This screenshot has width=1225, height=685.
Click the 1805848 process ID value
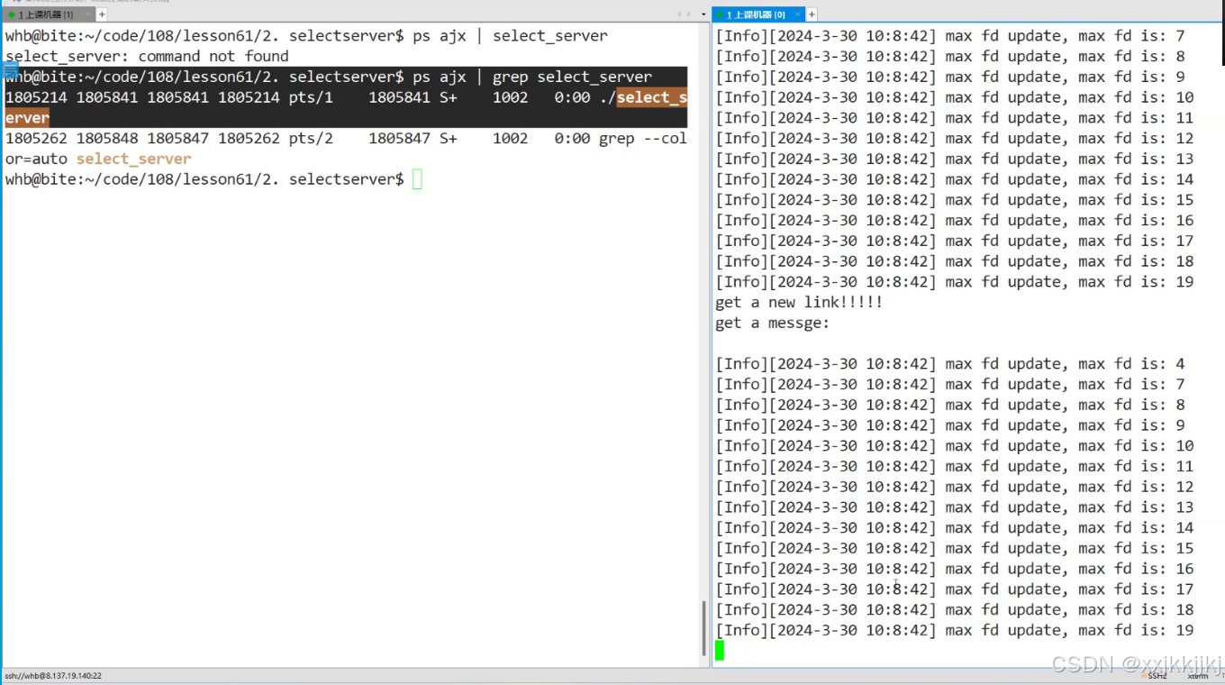click(x=106, y=138)
